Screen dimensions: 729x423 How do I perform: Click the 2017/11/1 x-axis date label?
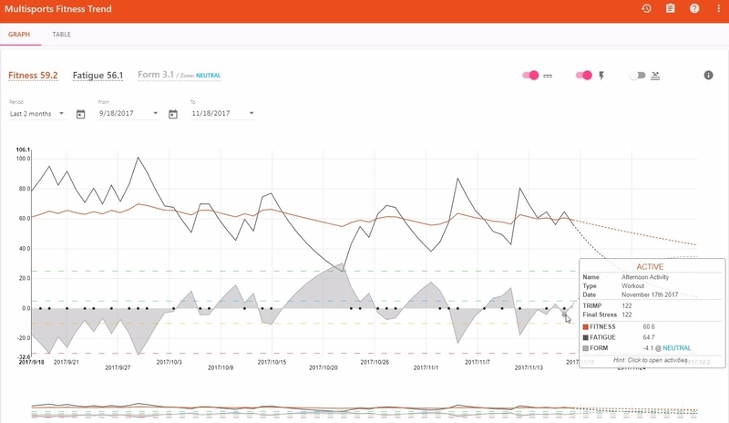(426, 367)
